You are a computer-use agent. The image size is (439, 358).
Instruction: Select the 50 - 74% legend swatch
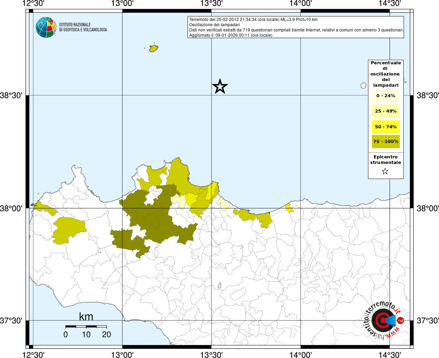coord(385,127)
